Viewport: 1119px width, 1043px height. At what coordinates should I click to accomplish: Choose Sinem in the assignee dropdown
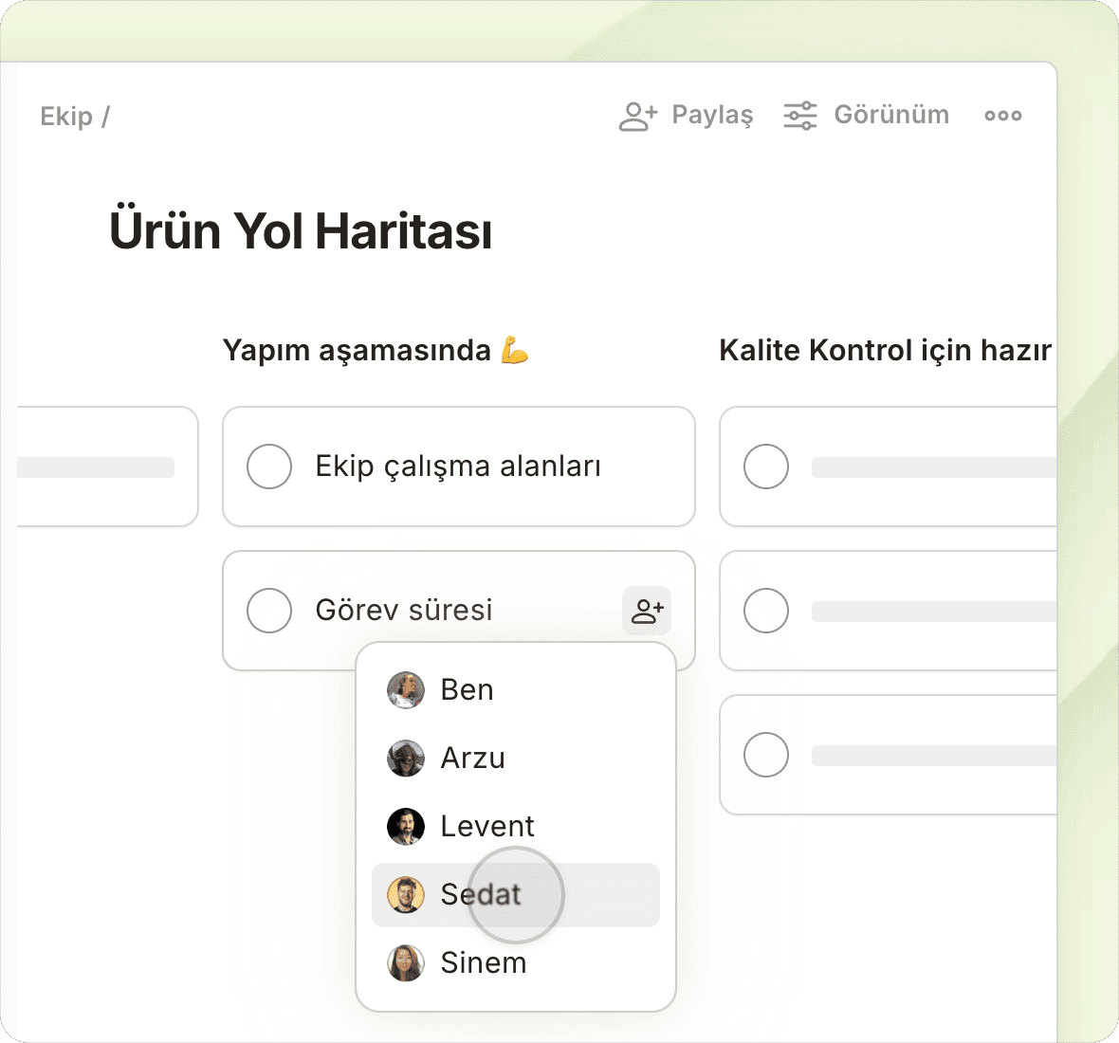(x=483, y=963)
